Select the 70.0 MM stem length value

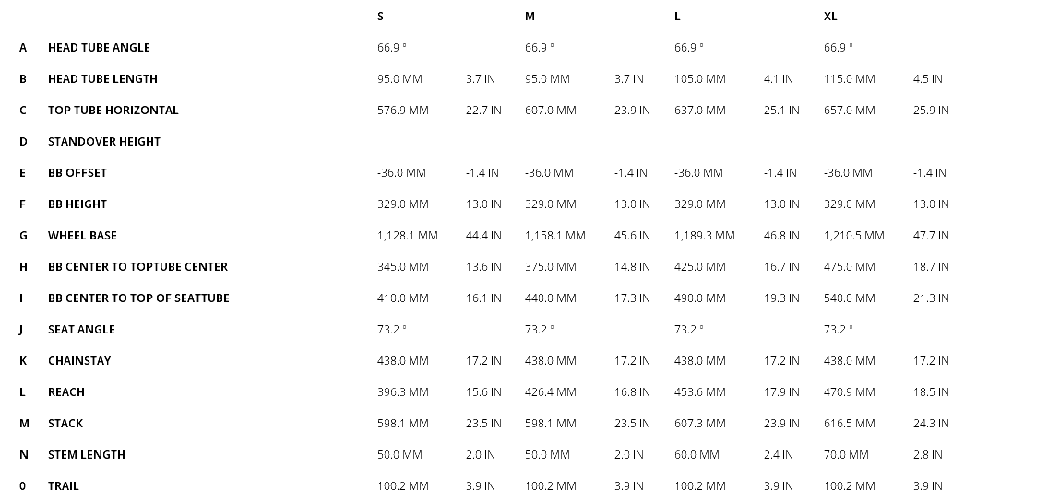coord(846,455)
